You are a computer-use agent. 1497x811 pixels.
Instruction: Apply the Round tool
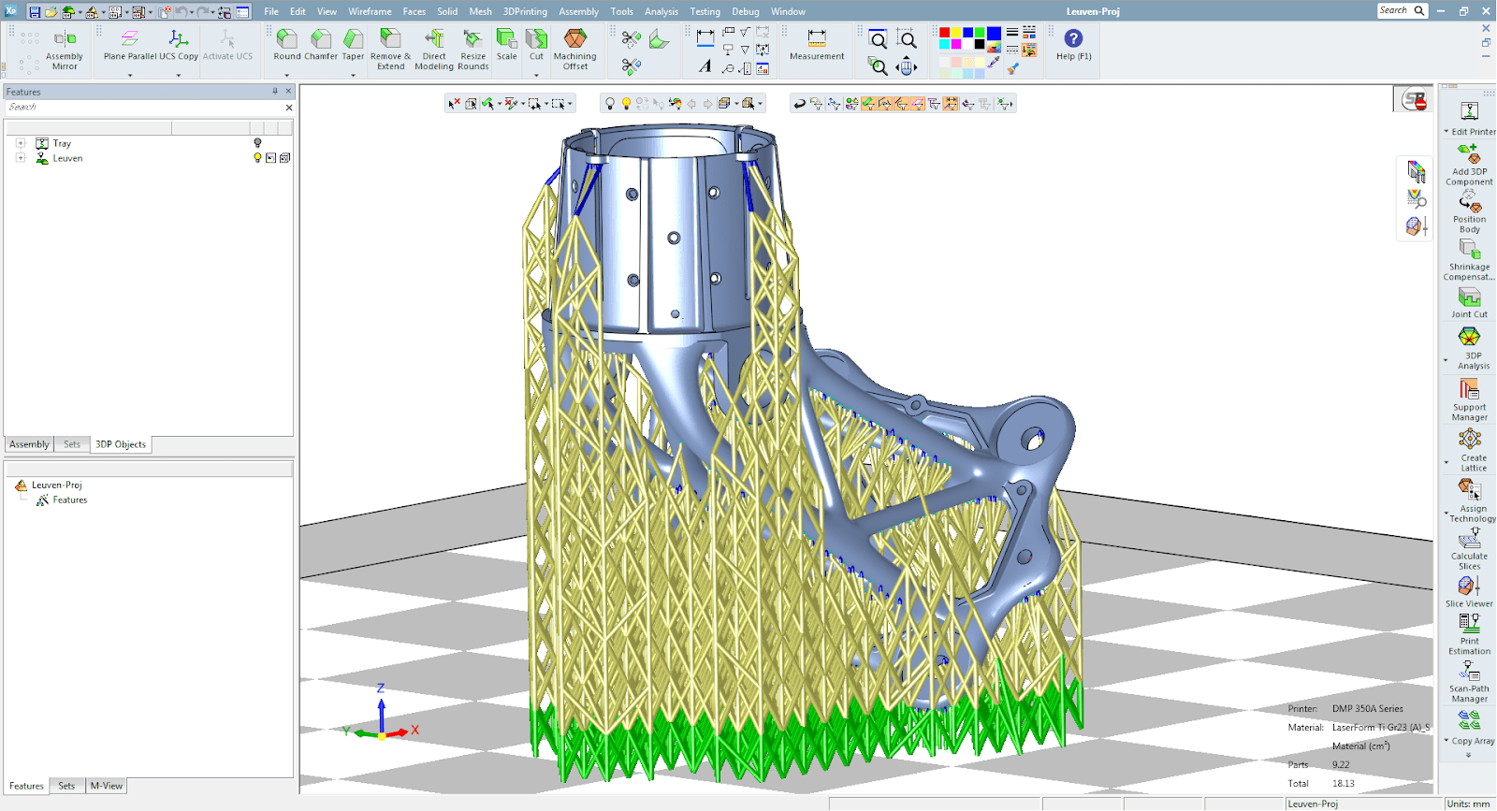pyautogui.click(x=287, y=45)
